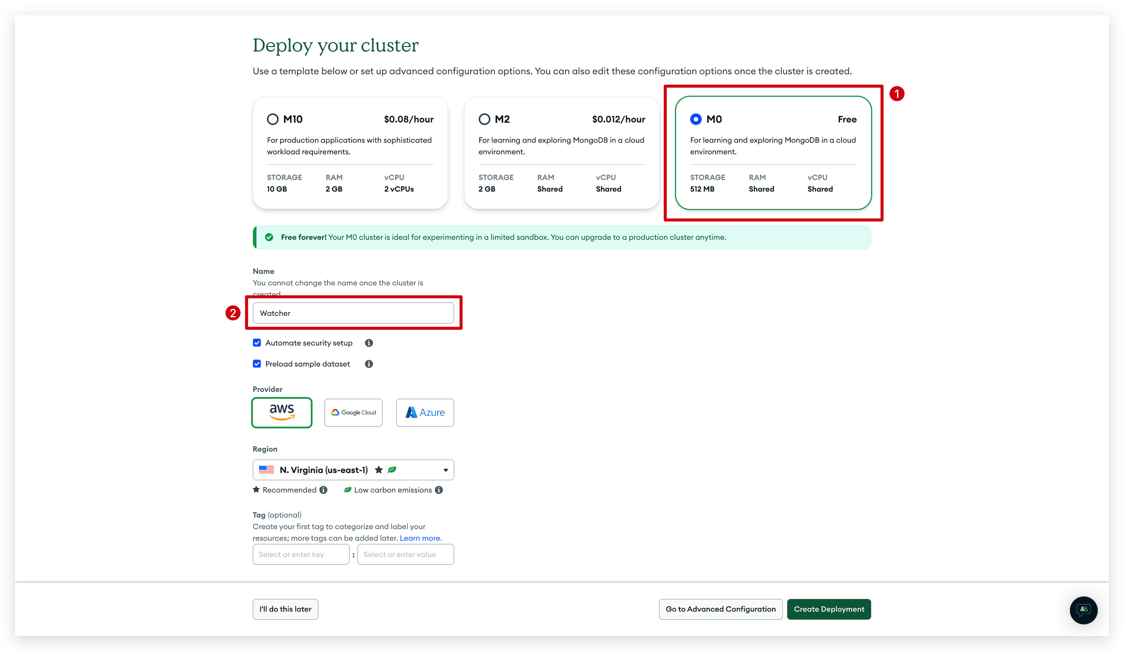Toggle Preload sample dataset checkbox
Image resolution: width=1124 pixels, height=651 pixels.
point(257,364)
